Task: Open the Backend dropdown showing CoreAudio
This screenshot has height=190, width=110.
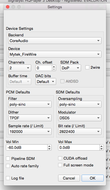Action: coord(55,41)
